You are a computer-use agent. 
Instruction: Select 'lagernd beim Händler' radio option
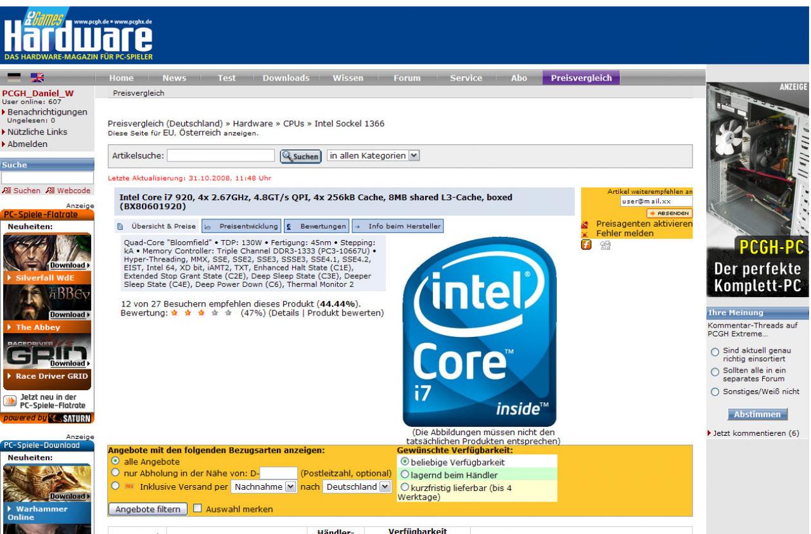click(405, 474)
